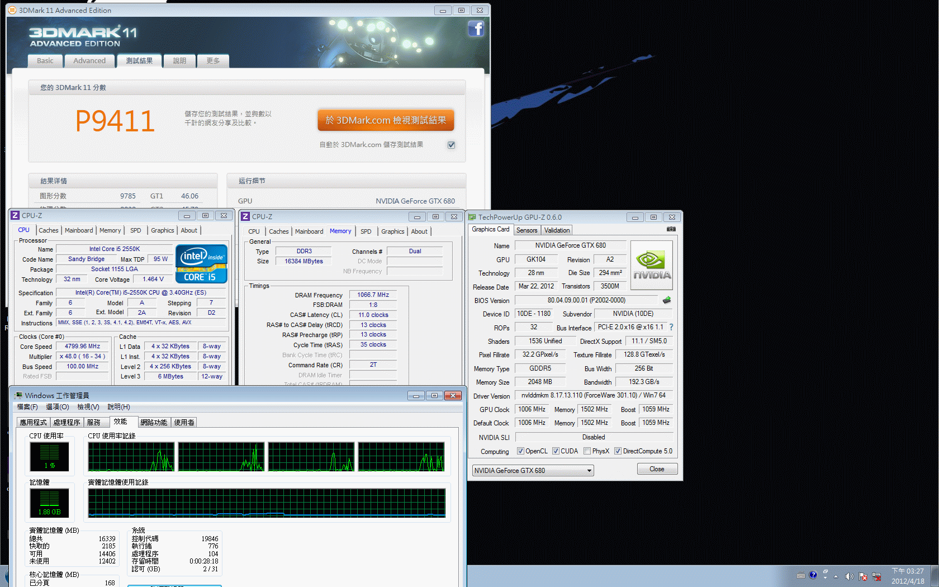Open the 檢視(V) menu in Task Manager
939x587 pixels.
(88, 407)
